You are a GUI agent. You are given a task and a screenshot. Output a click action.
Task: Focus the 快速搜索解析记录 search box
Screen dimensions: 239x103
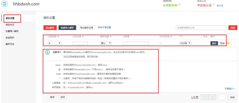click(x=201, y=28)
